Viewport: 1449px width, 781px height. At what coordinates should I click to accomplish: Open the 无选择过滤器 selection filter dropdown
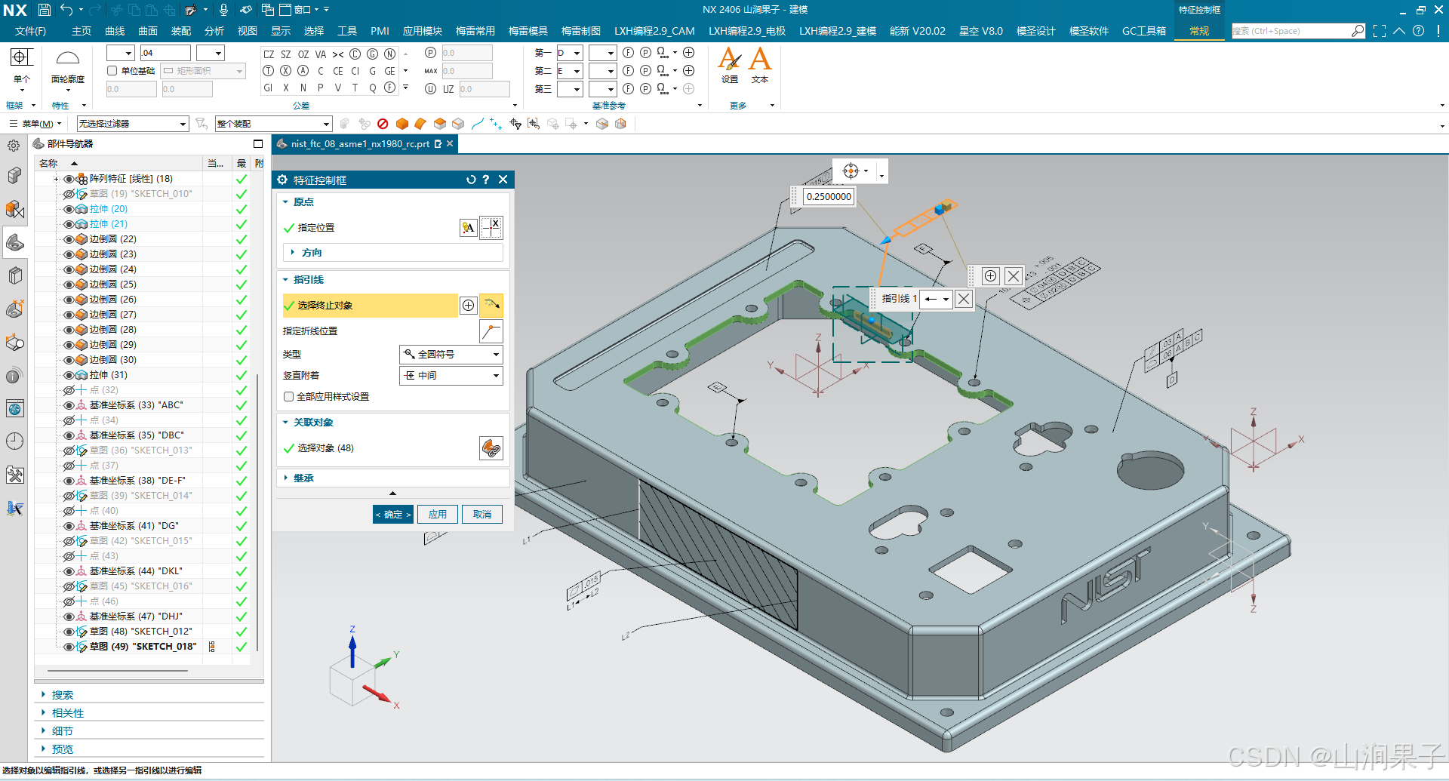[132, 124]
